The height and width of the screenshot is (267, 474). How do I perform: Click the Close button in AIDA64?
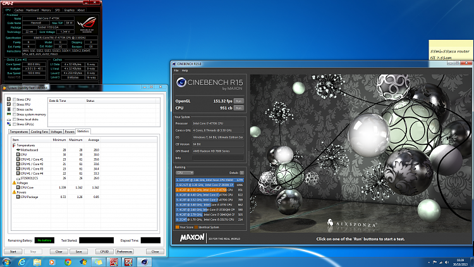[155, 252]
